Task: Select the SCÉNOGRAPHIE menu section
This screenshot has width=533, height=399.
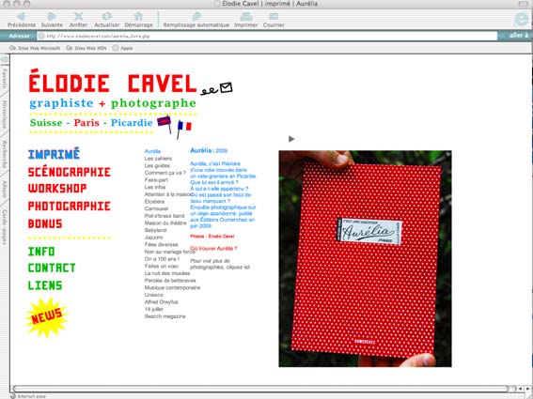Action: 70,172
